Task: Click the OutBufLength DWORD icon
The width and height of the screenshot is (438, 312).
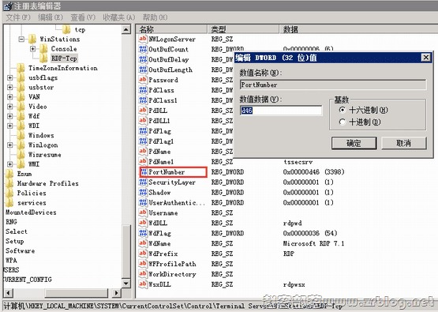Action: 143,70
